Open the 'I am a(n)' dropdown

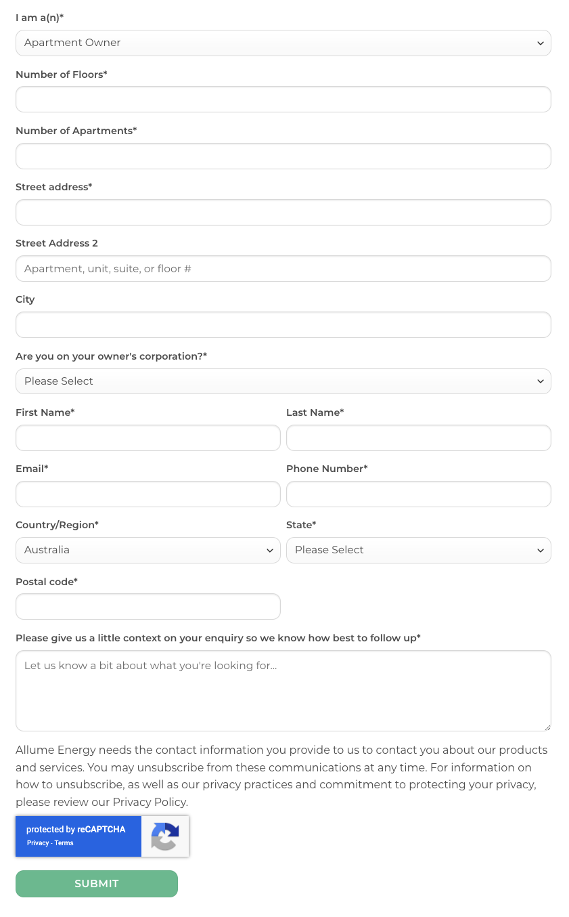283,43
